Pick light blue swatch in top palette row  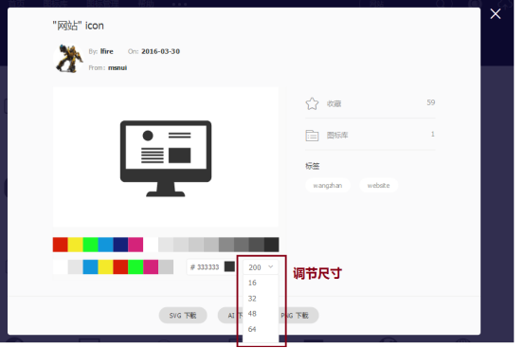[x=105, y=245]
